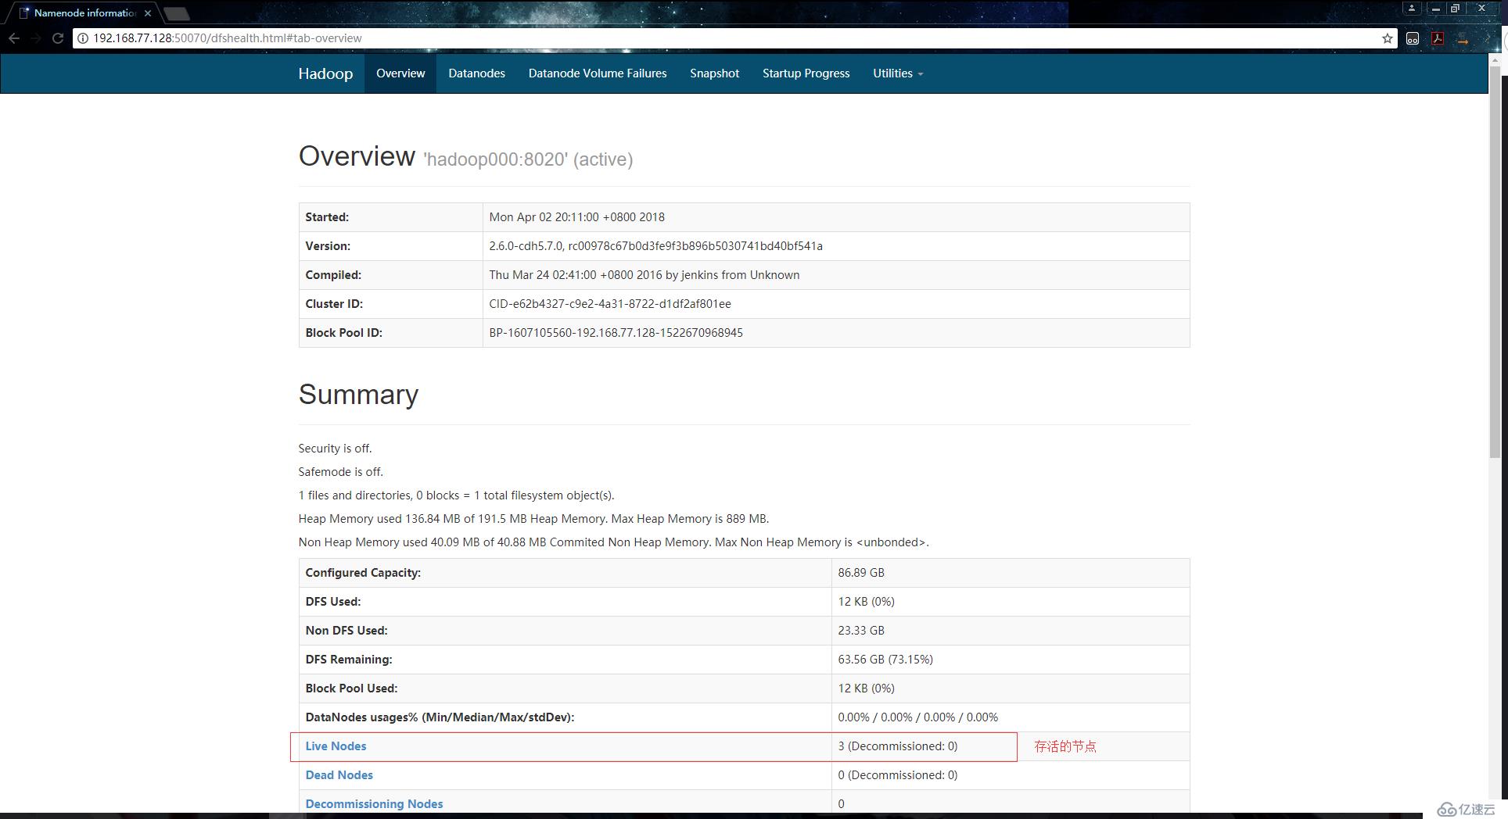1508x819 pixels.
Task: Bookmark this page with the star
Action: 1388,38
